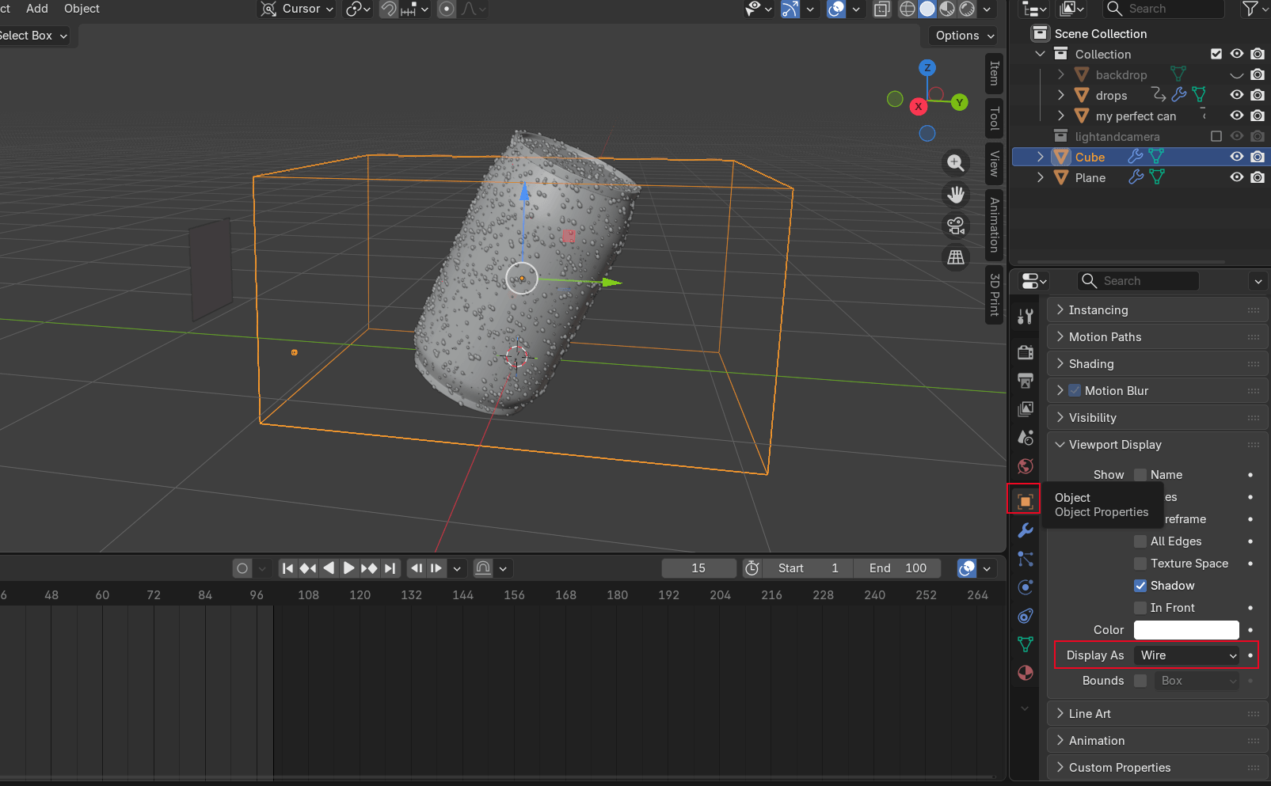Play the animation in reverse
This screenshot has height=786, width=1271.
coord(329,568)
